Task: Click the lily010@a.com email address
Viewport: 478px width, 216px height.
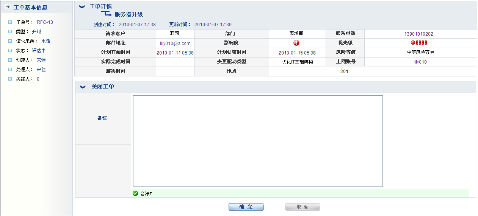Action: coord(175,44)
